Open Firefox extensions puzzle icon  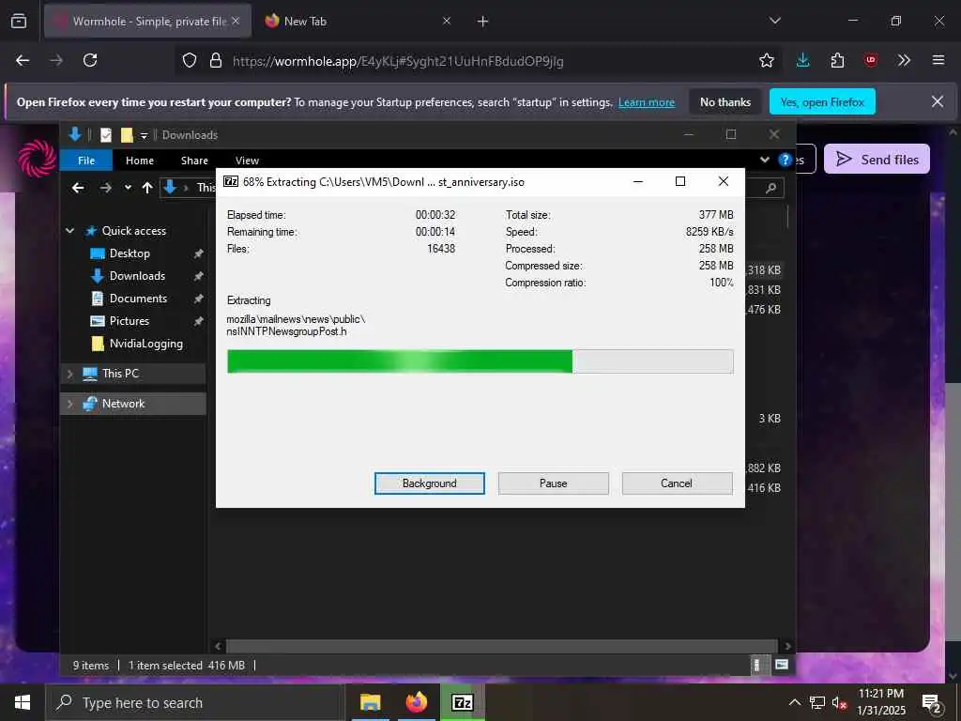click(x=837, y=60)
